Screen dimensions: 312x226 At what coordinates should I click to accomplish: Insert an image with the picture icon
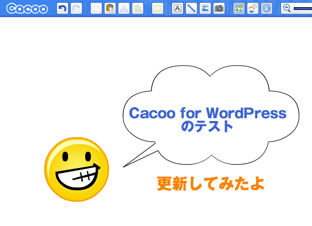205,8
